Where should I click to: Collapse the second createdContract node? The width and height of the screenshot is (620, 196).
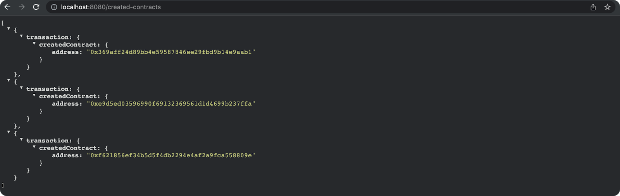click(x=34, y=95)
